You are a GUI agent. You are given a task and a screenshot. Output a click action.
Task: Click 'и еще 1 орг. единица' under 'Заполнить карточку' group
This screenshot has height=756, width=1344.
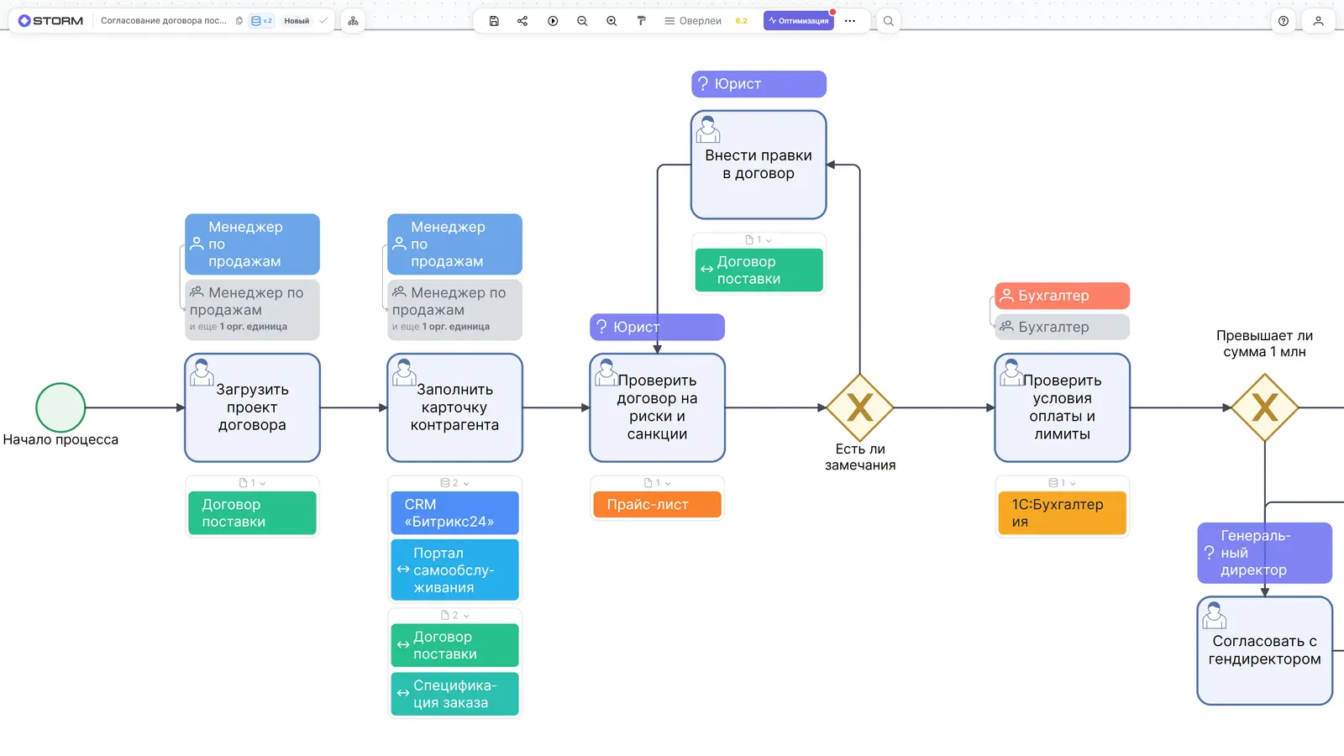click(x=441, y=327)
